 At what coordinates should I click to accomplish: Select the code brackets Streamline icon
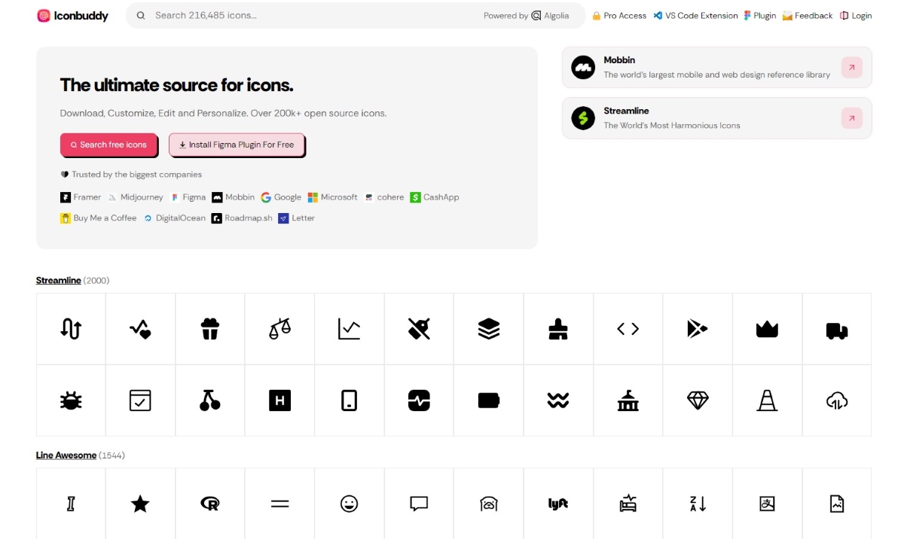point(628,329)
